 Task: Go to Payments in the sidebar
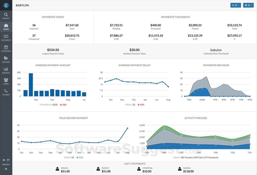[x=6, y=38]
